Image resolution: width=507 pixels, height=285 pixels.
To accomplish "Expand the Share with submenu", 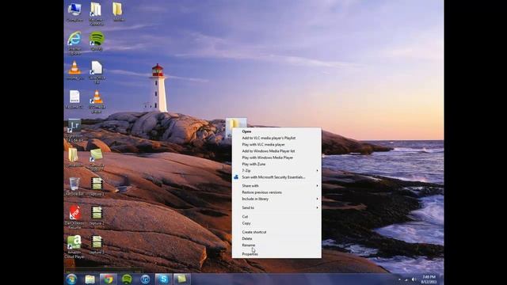I will (276, 186).
